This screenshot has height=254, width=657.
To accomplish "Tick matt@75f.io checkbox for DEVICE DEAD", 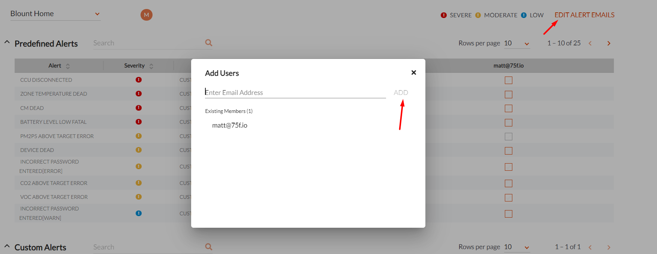I will coord(509,151).
